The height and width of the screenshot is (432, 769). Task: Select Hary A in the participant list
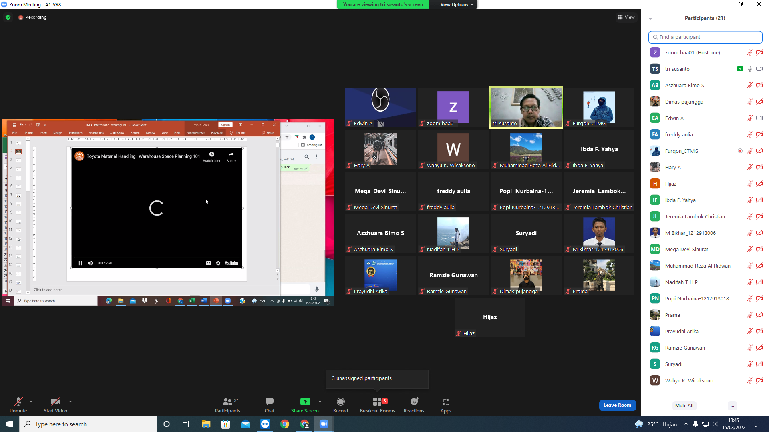[x=706, y=167]
